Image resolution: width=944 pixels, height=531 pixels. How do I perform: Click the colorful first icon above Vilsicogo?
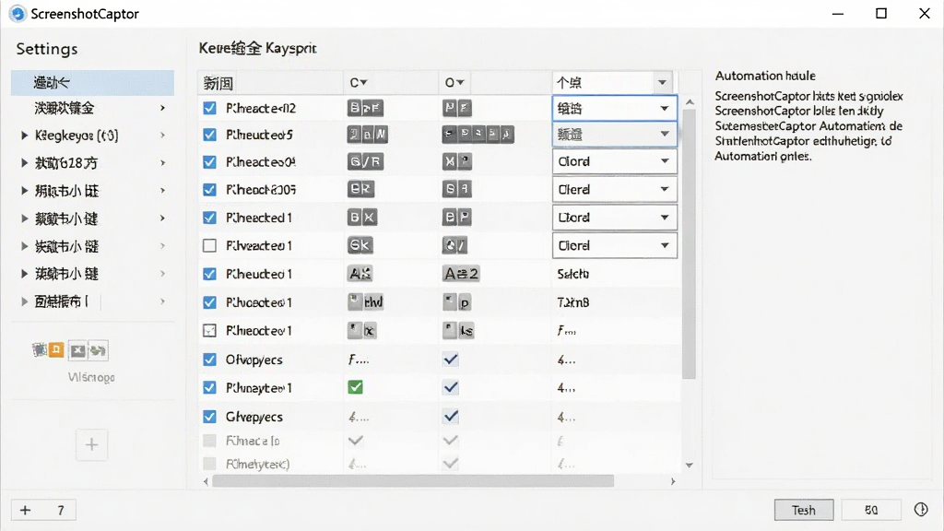pyautogui.click(x=40, y=349)
